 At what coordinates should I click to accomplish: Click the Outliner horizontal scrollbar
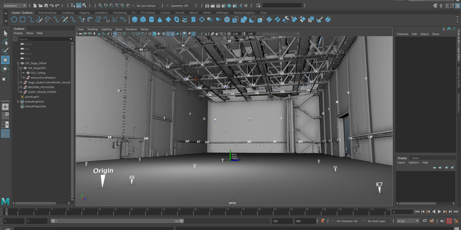click(x=35, y=203)
